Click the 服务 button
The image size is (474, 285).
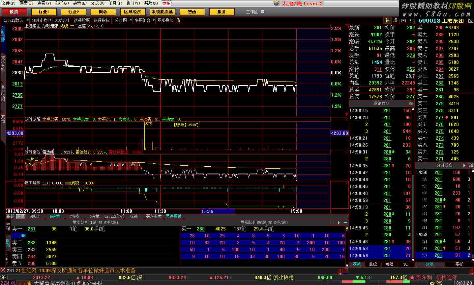coord(222,12)
